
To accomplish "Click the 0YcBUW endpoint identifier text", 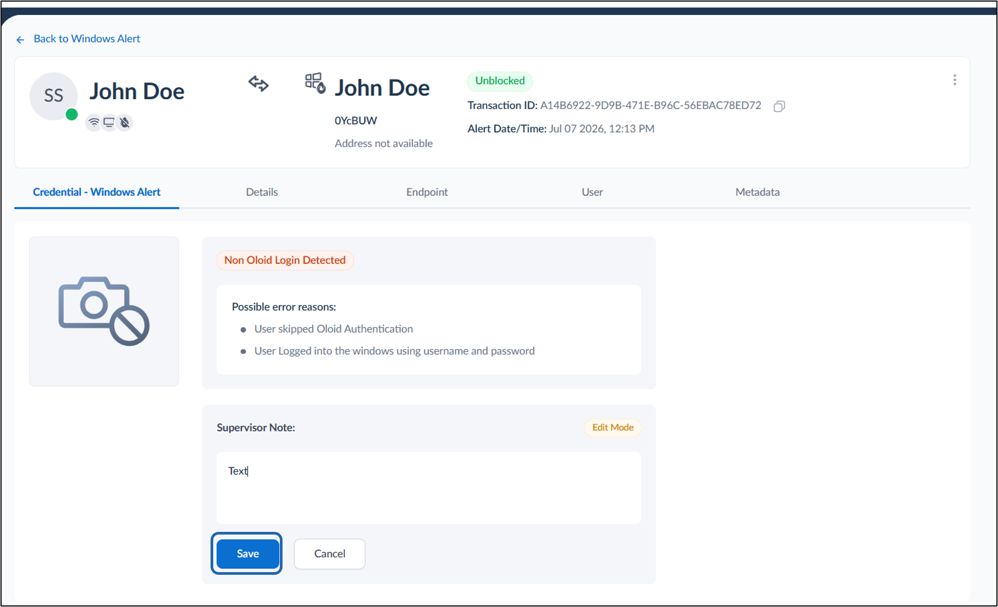I will point(356,121).
